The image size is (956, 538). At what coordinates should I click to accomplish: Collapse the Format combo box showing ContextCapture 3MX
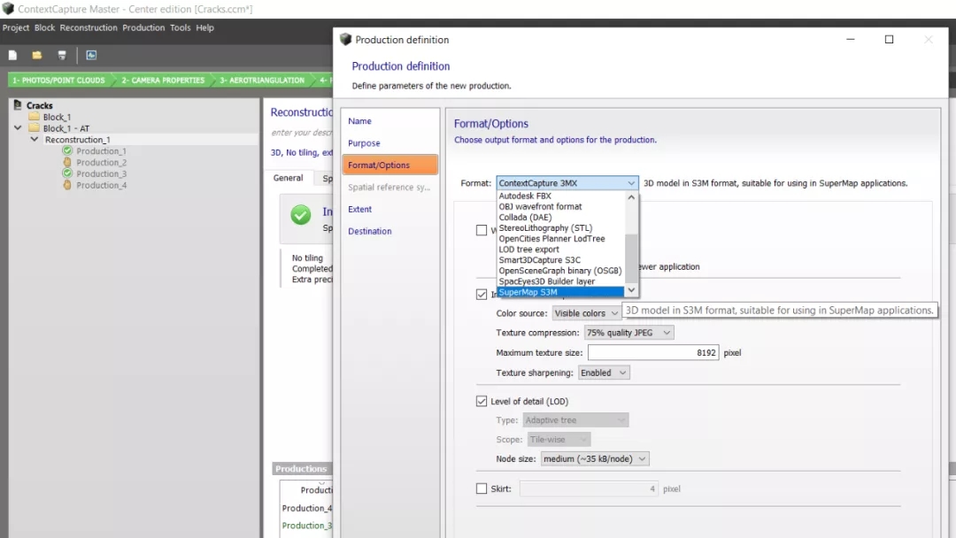pos(567,183)
